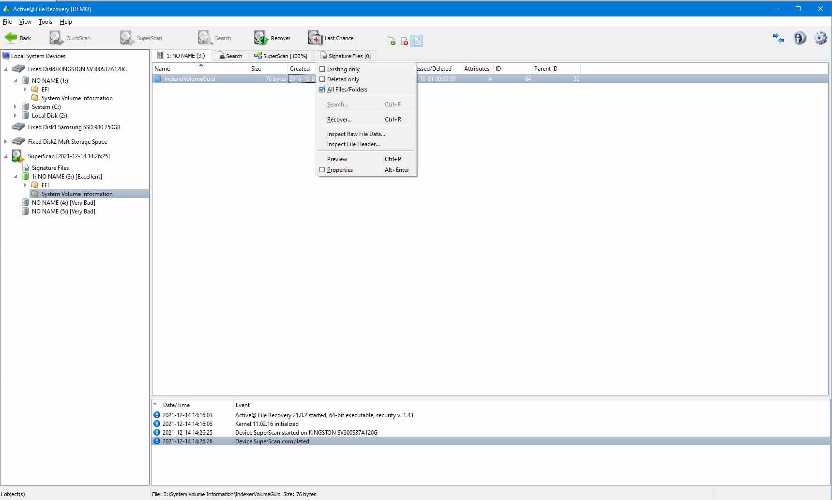Expand EFI folder under NO NAME (1:)
832x500 pixels.
coord(25,89)
